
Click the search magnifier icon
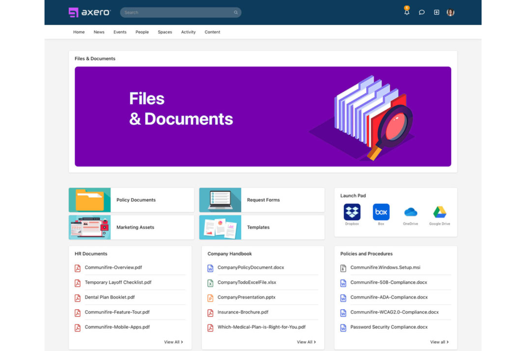[x=236, y=12]
